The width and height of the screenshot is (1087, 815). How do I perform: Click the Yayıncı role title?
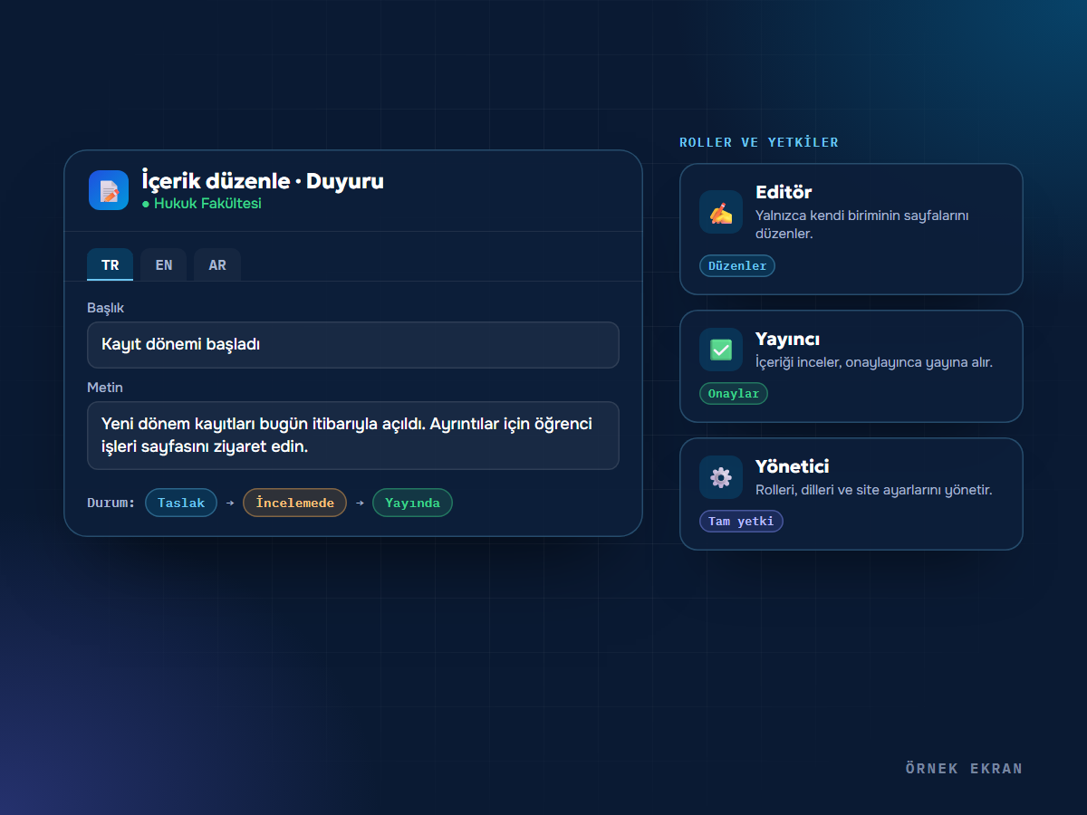point(788,339)
